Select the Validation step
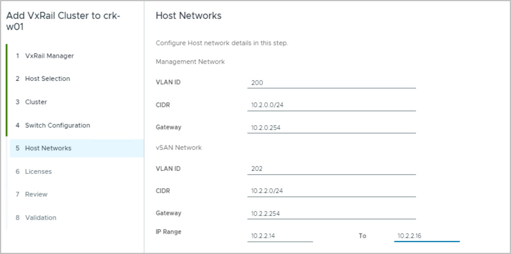511x254 pixels. 41,218
